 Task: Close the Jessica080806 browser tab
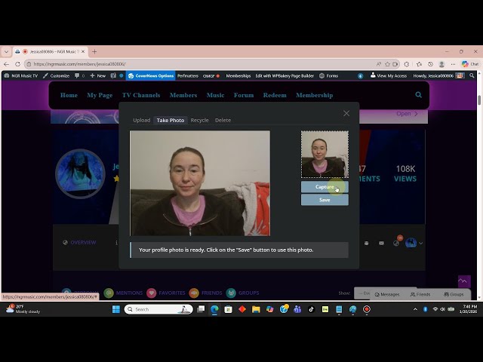83,52
